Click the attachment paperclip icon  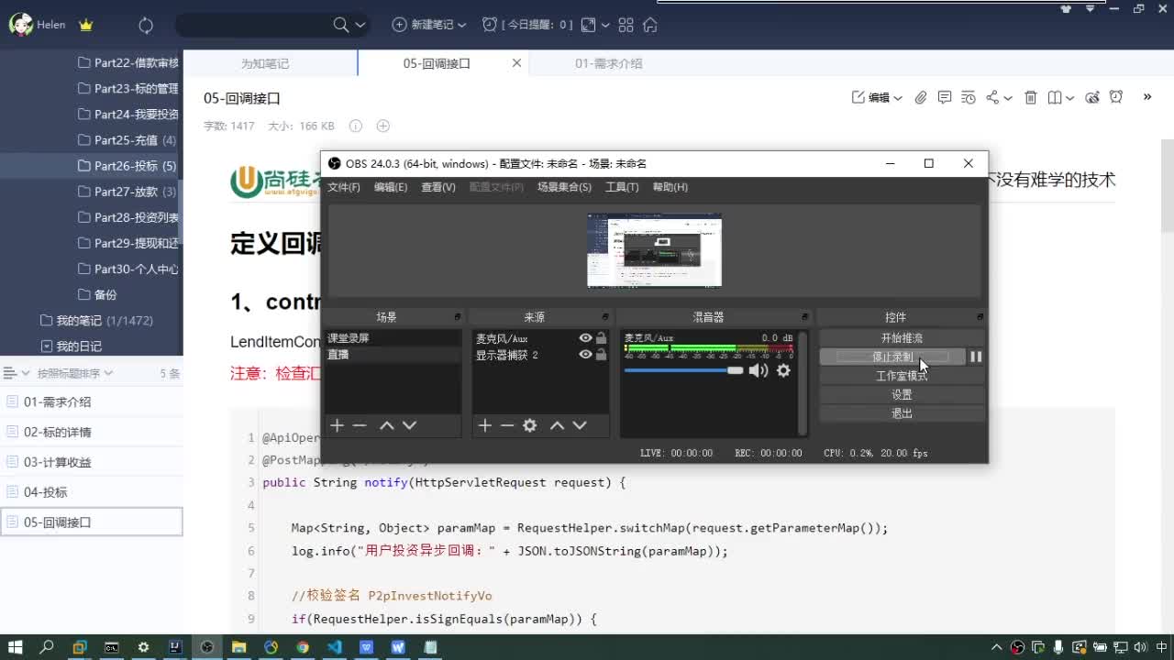pyautogui.click(x=921, y=97)
